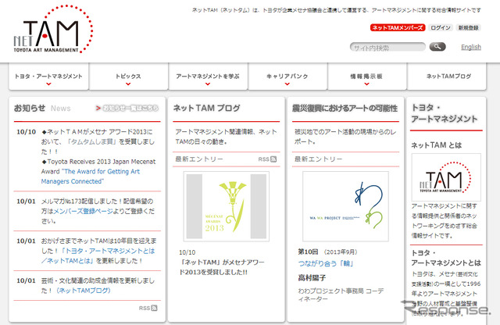Click the Mecenat Awards 2013 thumbnail
The image size is (500, 325).
[x=226, y=206]
